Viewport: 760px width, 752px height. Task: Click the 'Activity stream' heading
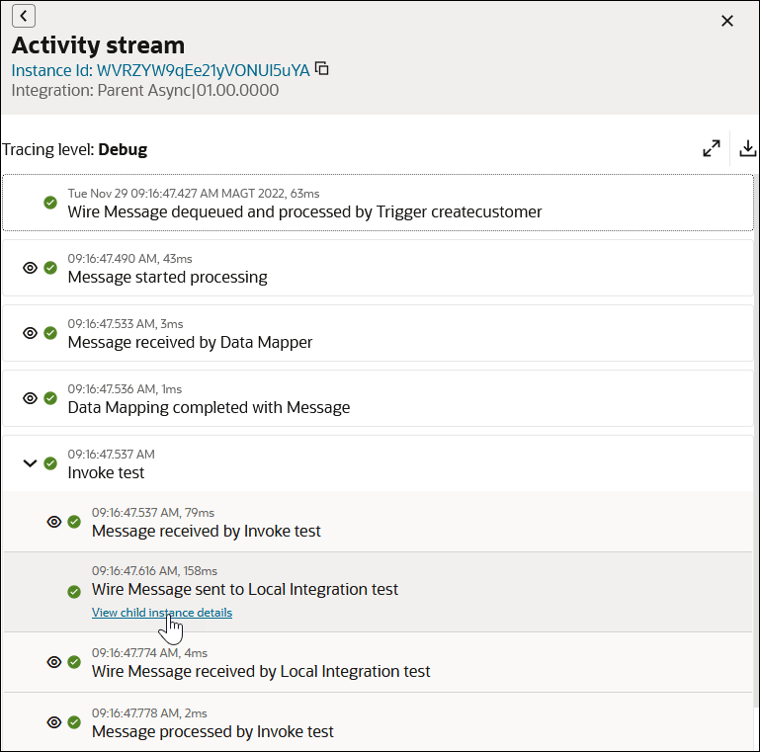click(x=98, y=45)
